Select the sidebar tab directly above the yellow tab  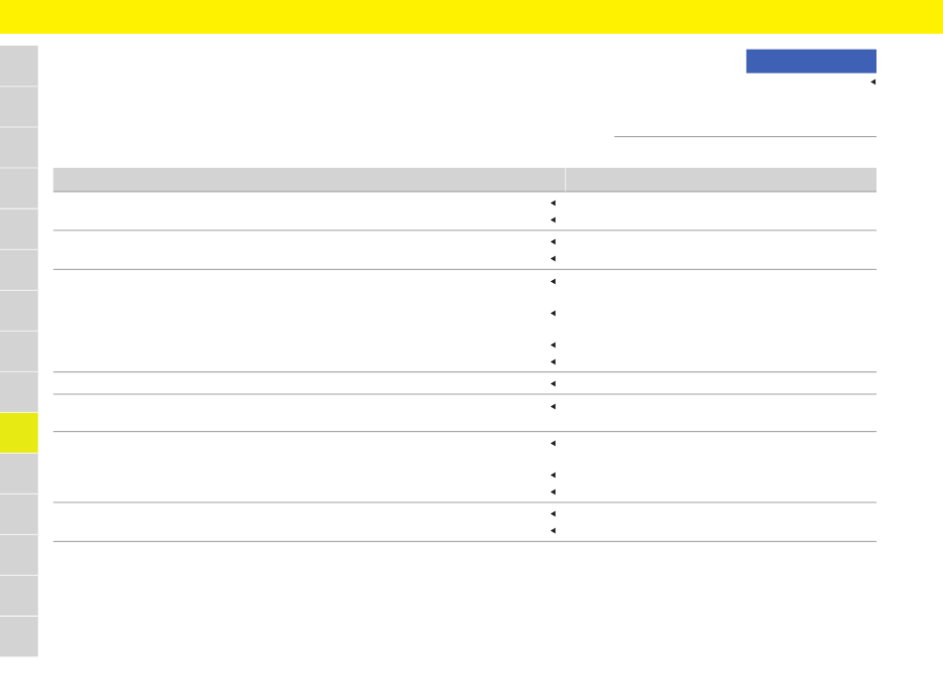click(x=19, y=392)
